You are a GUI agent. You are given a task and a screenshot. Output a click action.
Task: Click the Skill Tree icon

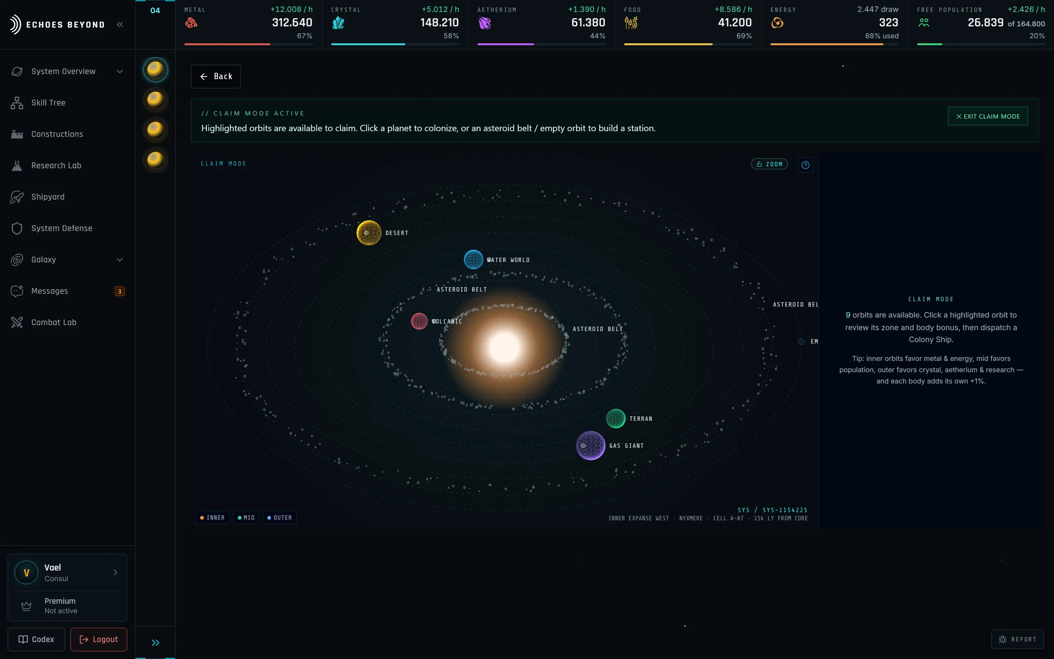pyautogui.click(x=17, y=103)
